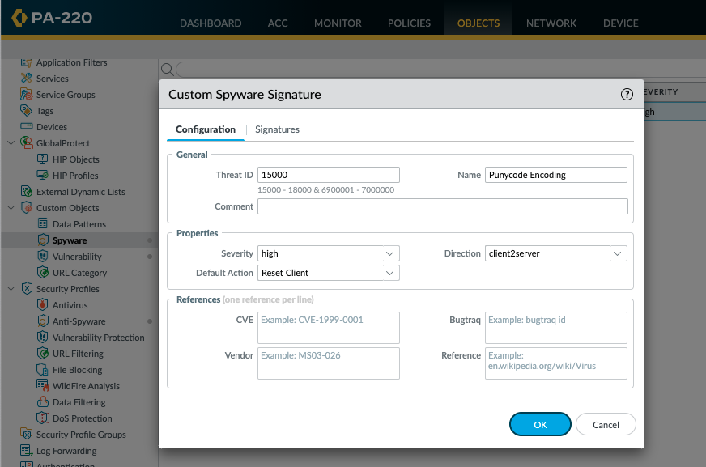This screenshot has height=467, width=706.
Task: Click the External Dynamic Lists icon
Action: point(27,192)
